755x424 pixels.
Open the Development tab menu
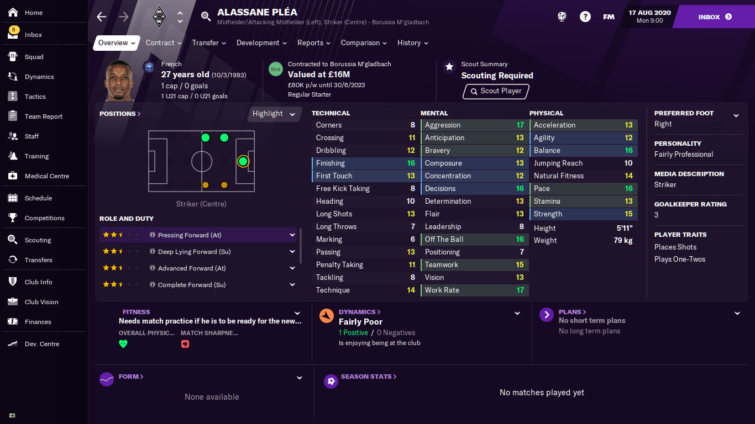pyautogui.click(x=261, y=43)
